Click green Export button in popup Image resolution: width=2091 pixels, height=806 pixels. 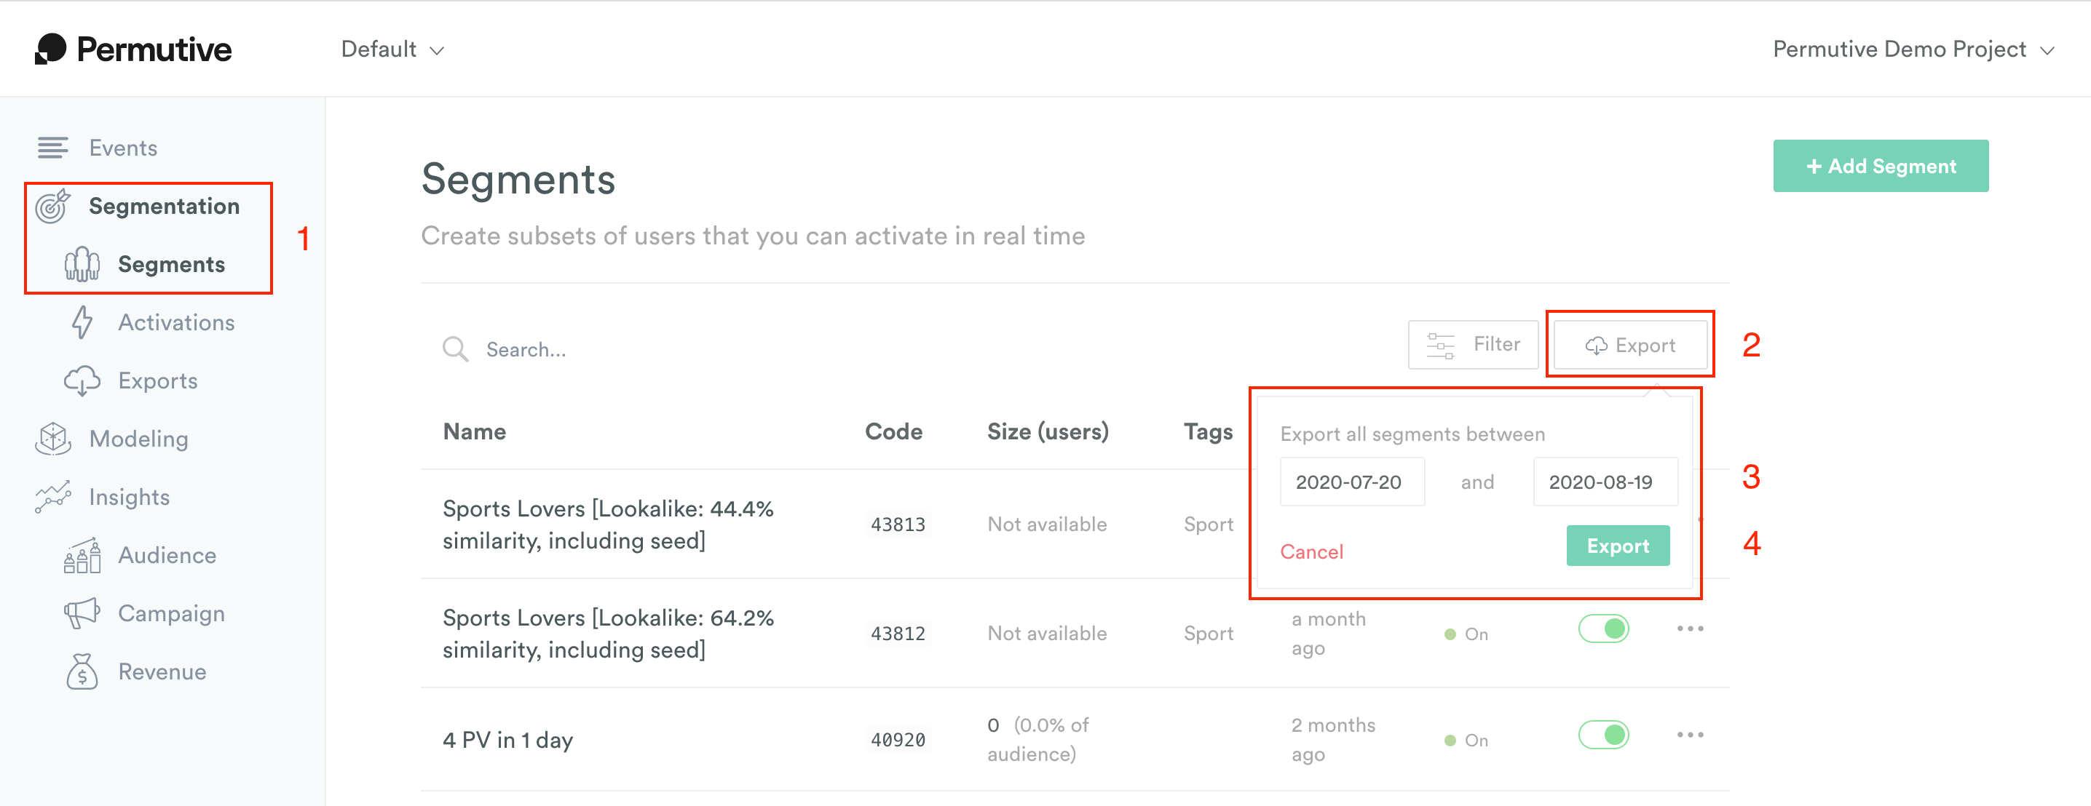[1618, 546]
